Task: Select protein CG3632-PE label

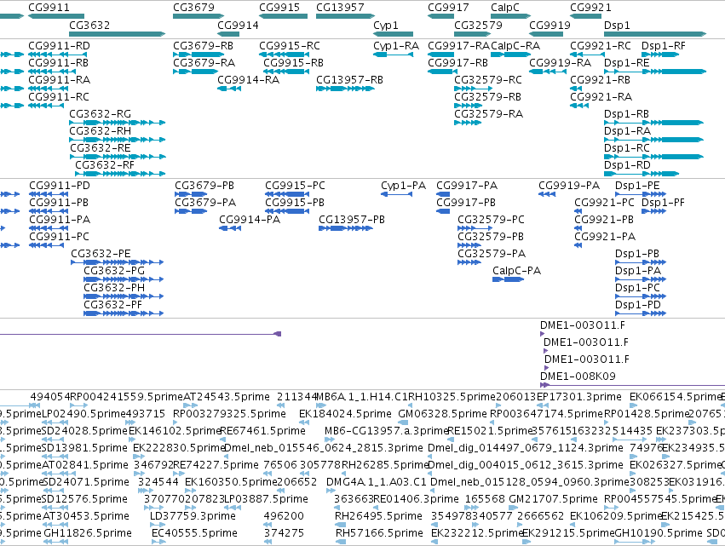Action: coord(101,253)
